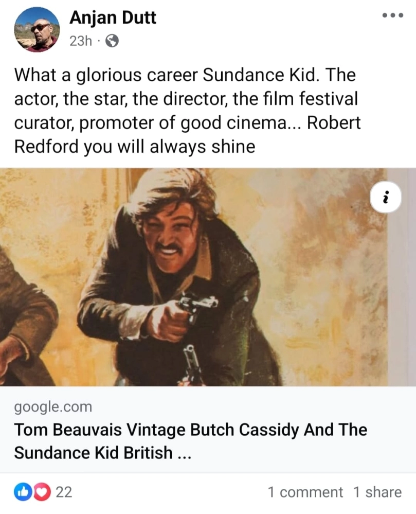The image size is (416, 514).
Task: Click the 23h post timestamp
Action: [x=80, y=41]
